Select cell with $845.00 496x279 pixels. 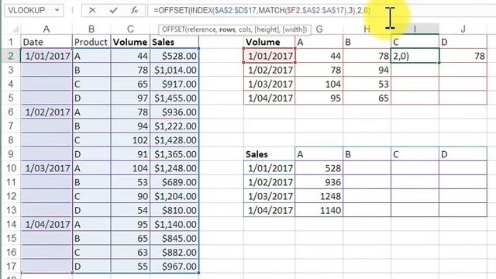tap(174, 238)
